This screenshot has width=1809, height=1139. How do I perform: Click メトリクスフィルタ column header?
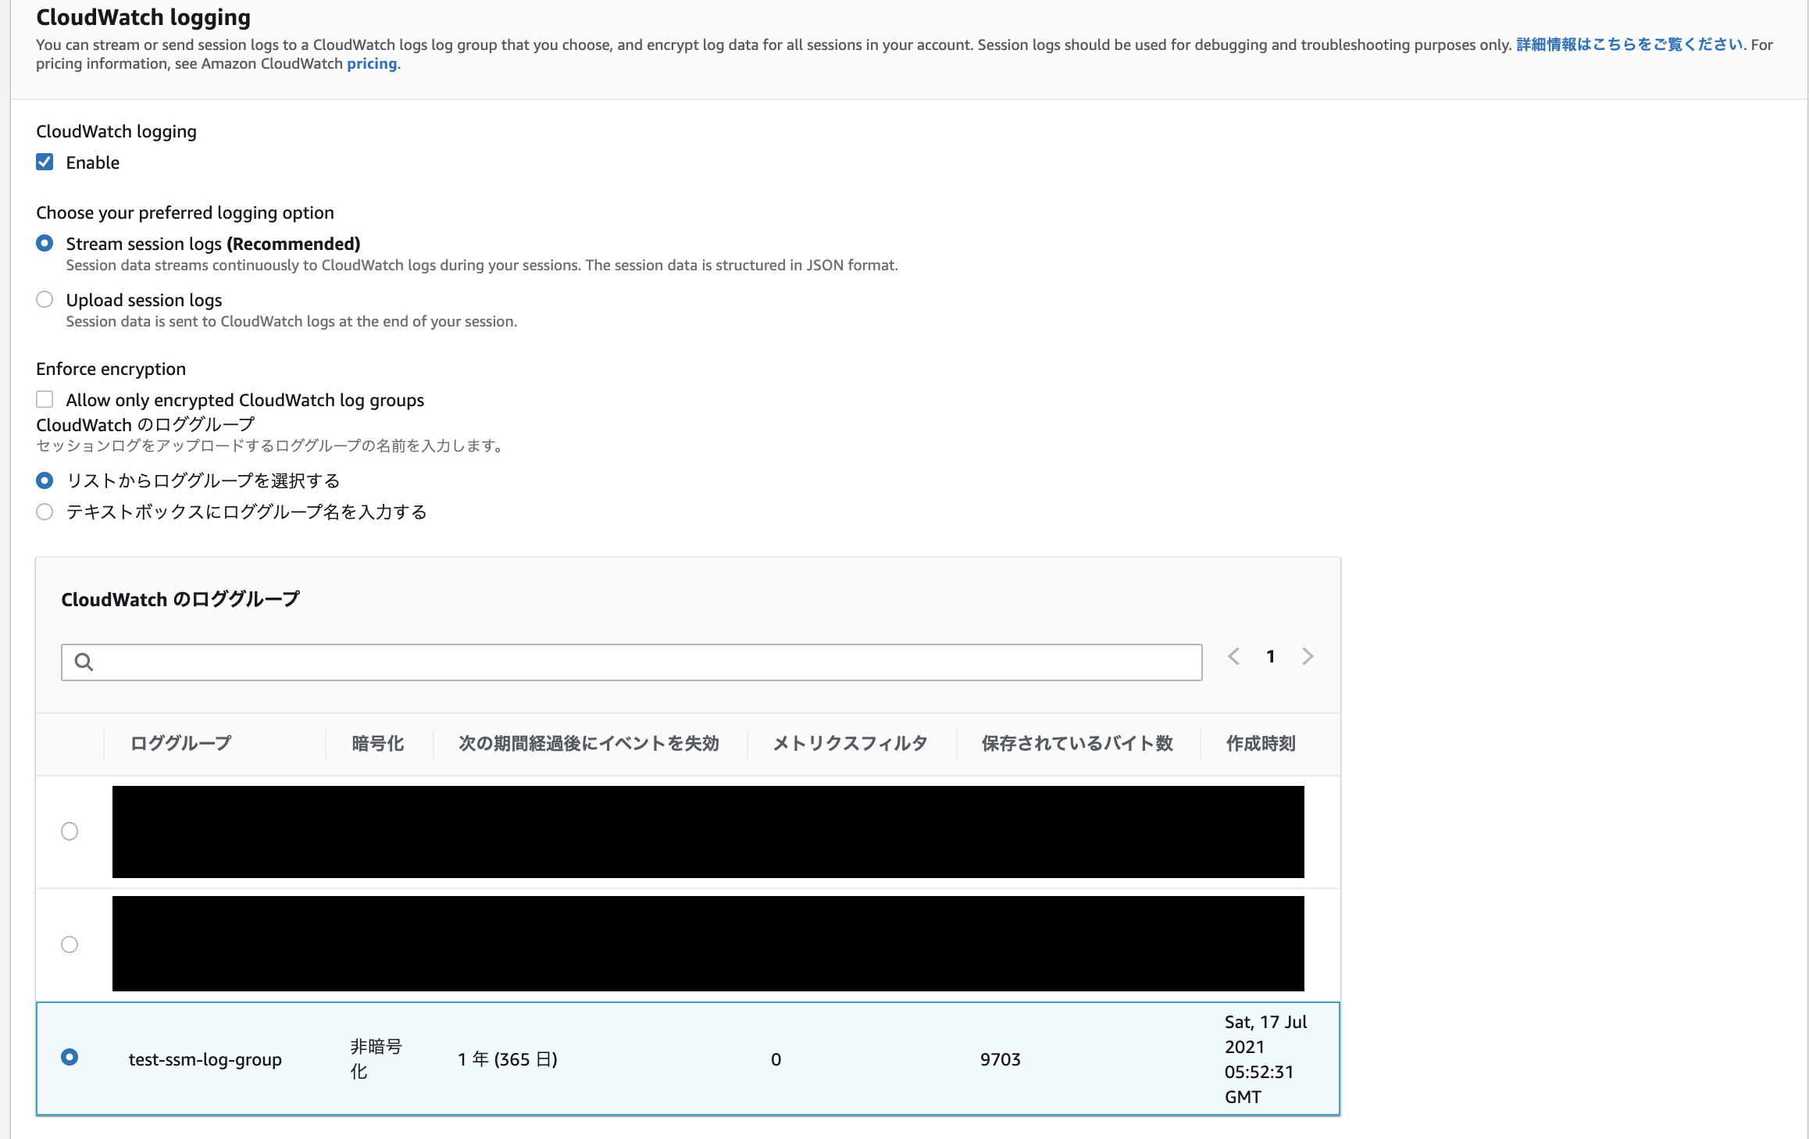(x=850, y=744)
